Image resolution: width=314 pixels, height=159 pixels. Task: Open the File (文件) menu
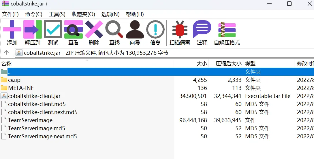pos(10,14)
